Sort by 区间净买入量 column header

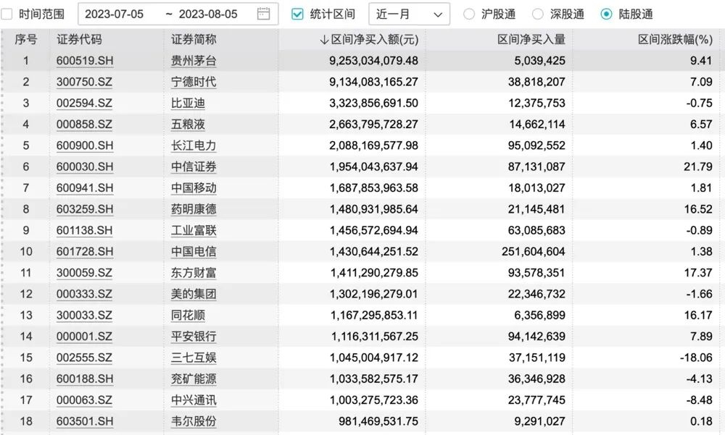pyautogui.click(x=531, y=40)
